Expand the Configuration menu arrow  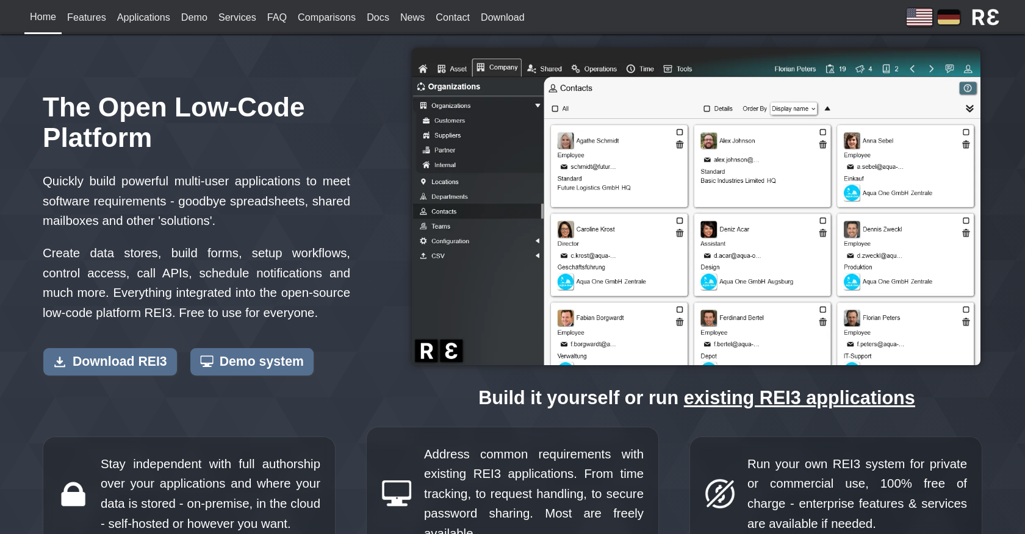pos(538,241)
